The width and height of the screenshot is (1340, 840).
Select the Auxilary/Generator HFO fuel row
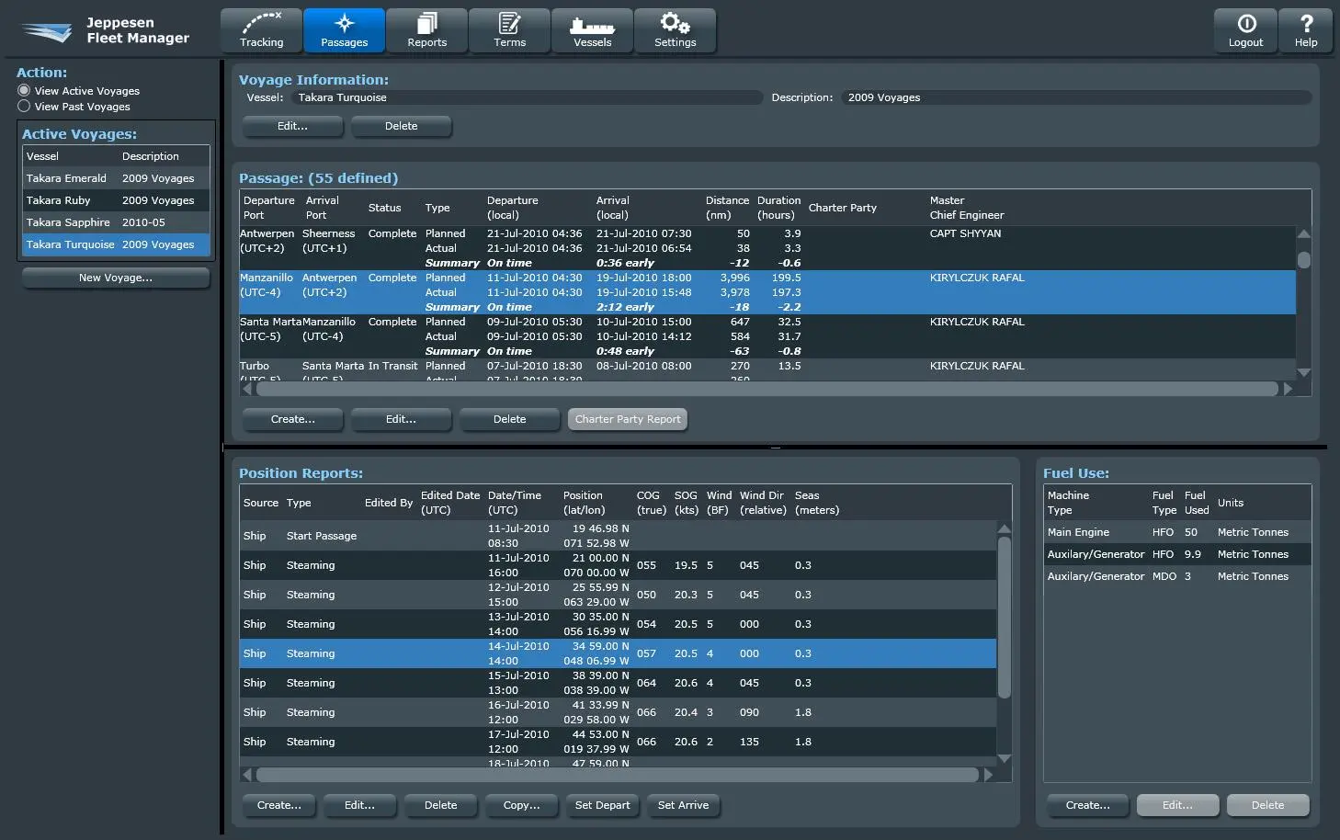tap(1177, 554)
